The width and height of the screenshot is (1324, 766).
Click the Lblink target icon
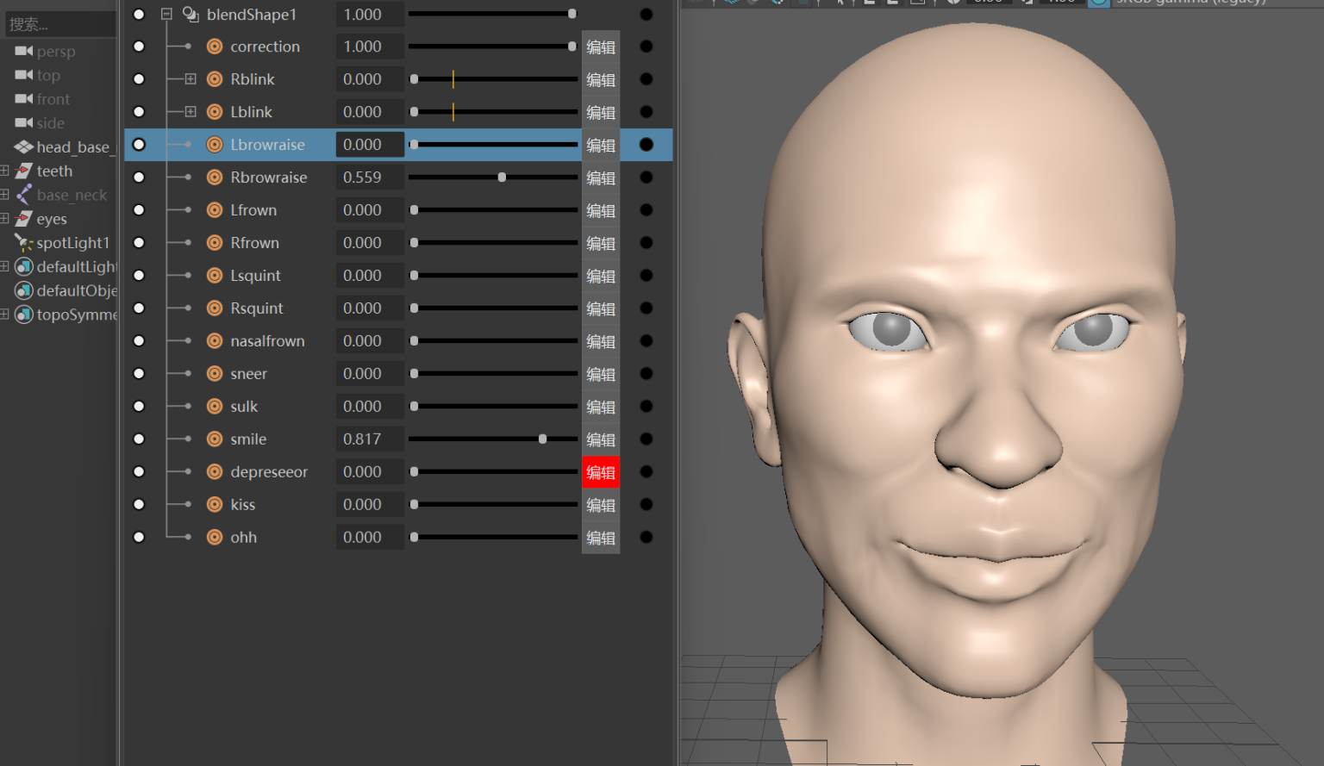point(215,112)
